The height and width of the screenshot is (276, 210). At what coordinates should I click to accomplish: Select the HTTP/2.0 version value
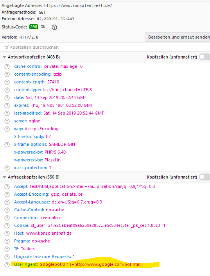(29, 37)
